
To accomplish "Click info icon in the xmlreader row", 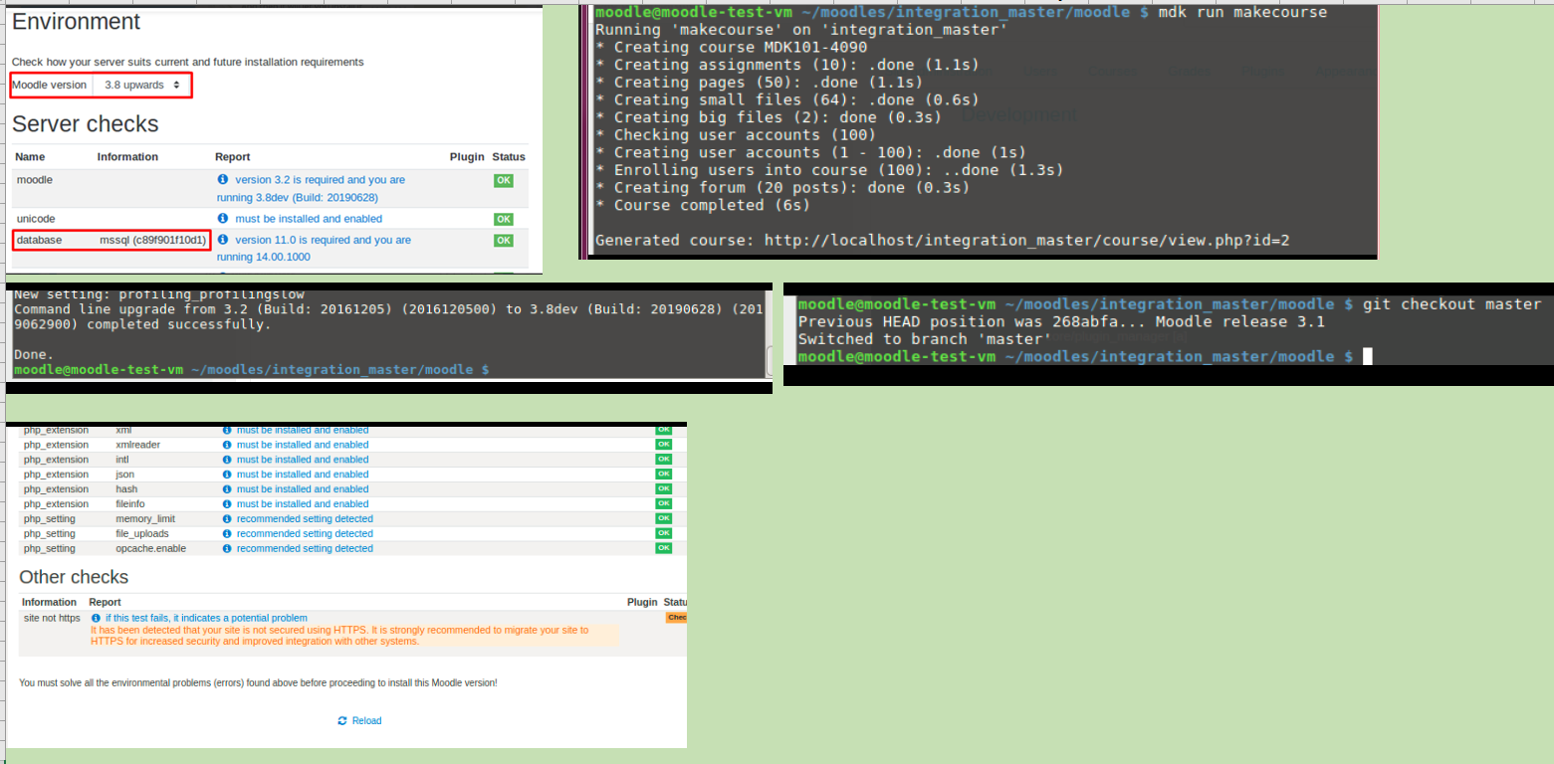I will [227, 445].
